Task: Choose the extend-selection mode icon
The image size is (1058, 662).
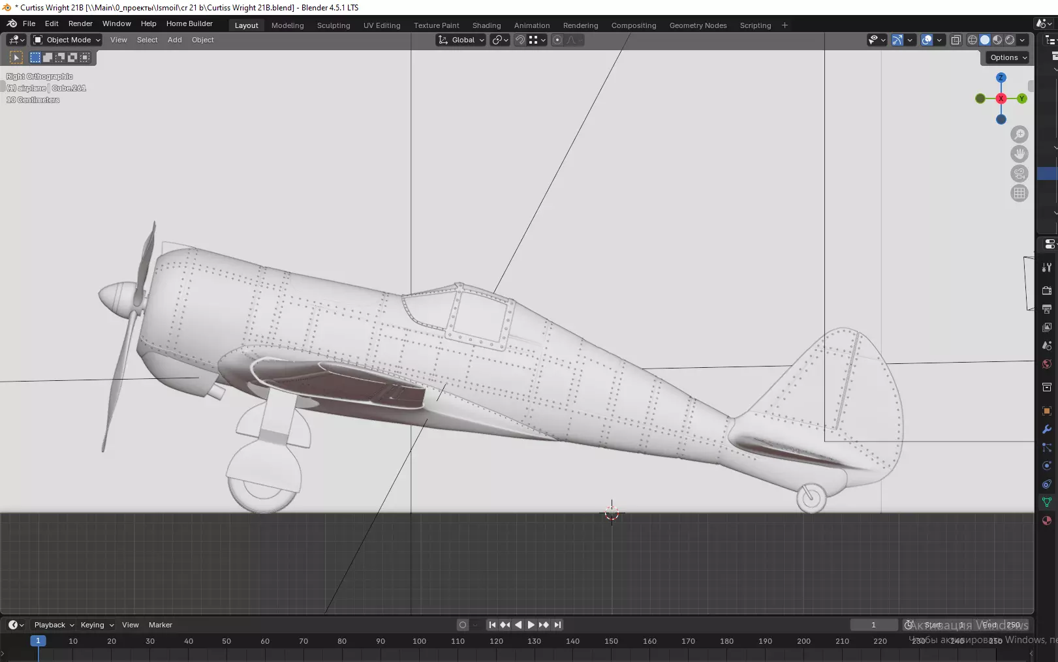Action: click(48, 57)
